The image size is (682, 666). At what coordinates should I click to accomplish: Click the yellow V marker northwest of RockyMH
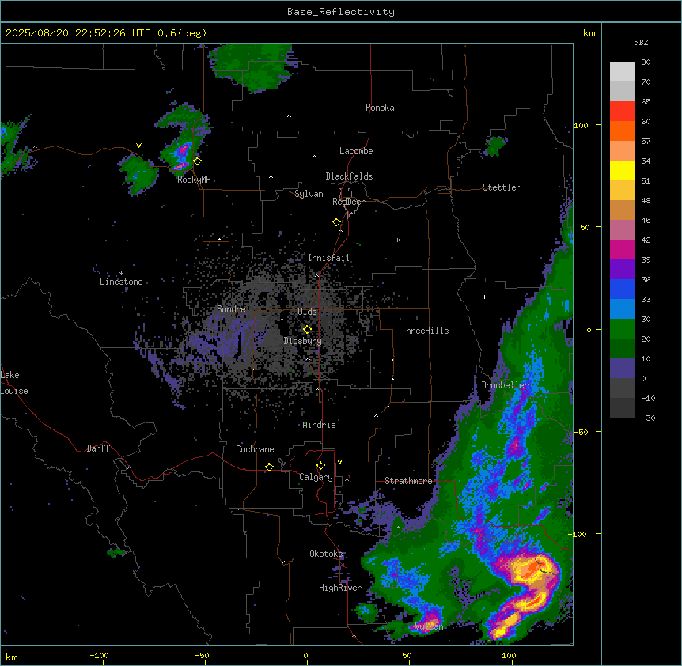point(138,146)
